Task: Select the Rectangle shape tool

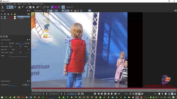Action: [30, 7]
